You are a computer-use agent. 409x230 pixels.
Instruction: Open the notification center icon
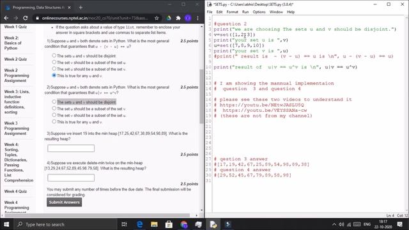[400, 224]
